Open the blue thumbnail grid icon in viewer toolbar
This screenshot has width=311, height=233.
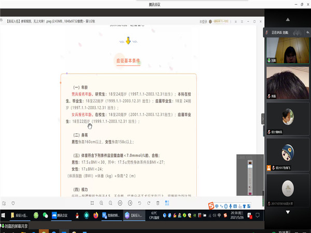[x=167, y=202]
